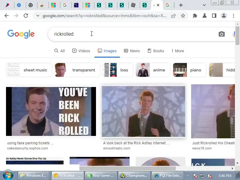Open the Windows Explorer taskbar button
This screenshot has height=180, width=240.
pos(34,175)
